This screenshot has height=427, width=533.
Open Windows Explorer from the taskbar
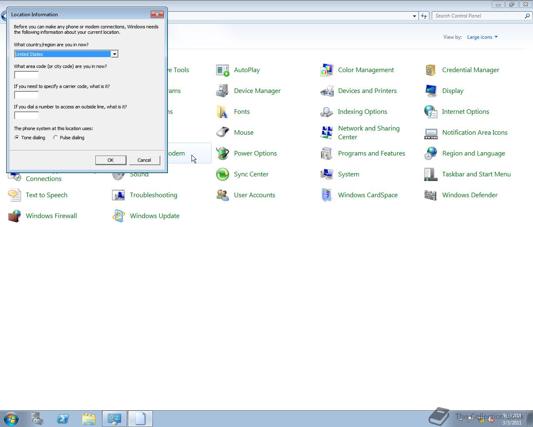coord(89,419)
